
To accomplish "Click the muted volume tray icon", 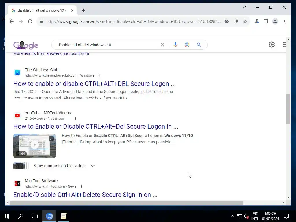I will pos(246,216).
